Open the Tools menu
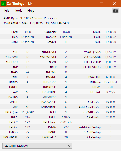 (18, 11)
